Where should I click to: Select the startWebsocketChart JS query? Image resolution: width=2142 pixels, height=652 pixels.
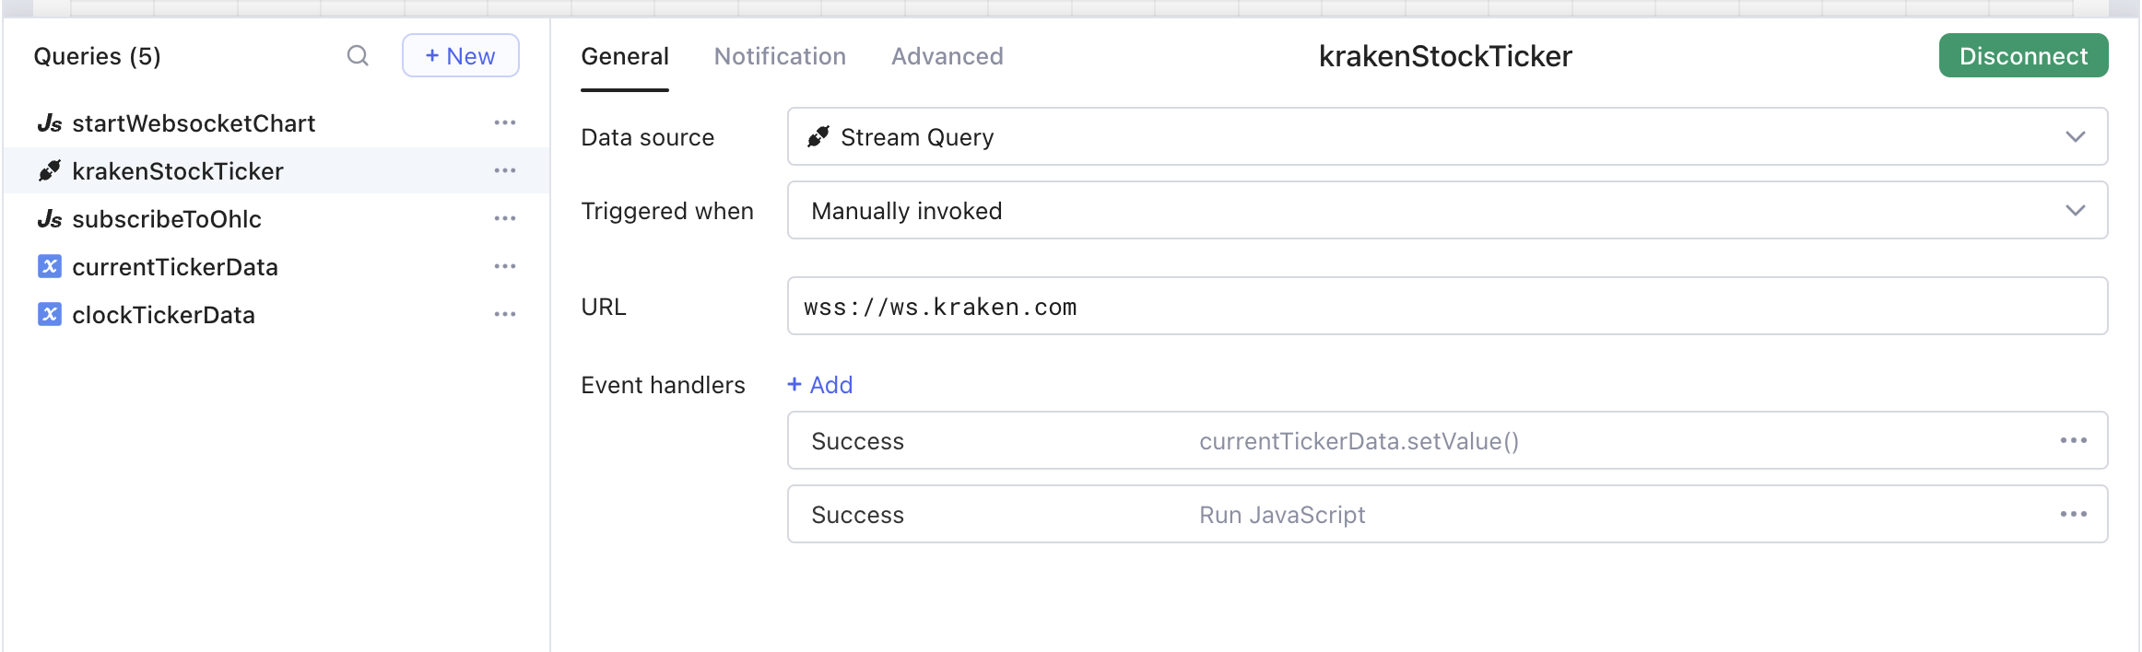pyautogui.click(x=194, y=123)
